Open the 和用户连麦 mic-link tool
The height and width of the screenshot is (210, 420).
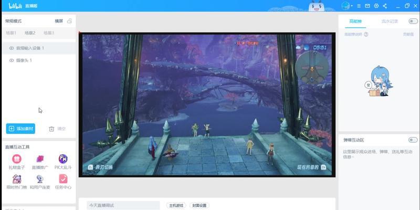point(40,182)
